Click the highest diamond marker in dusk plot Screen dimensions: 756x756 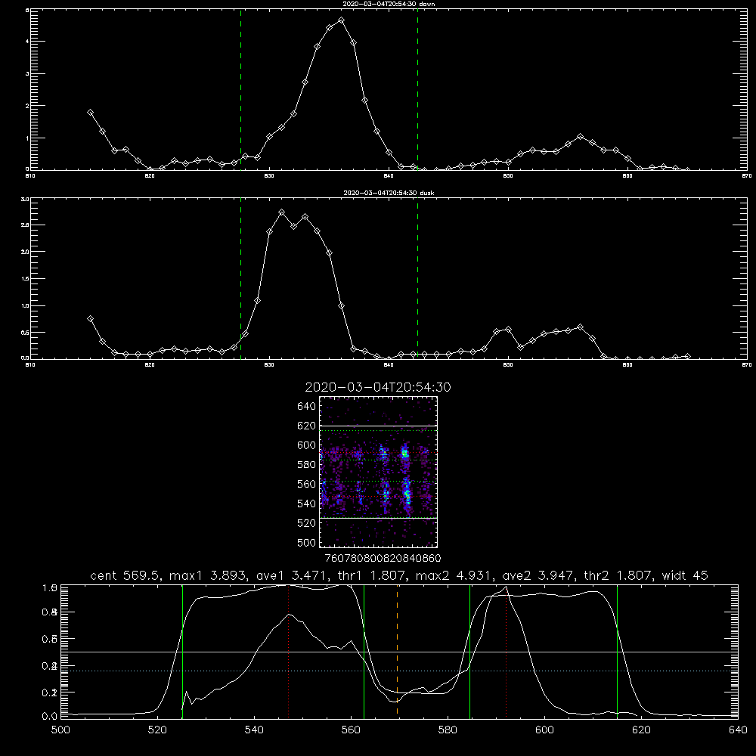pos(282,212)
